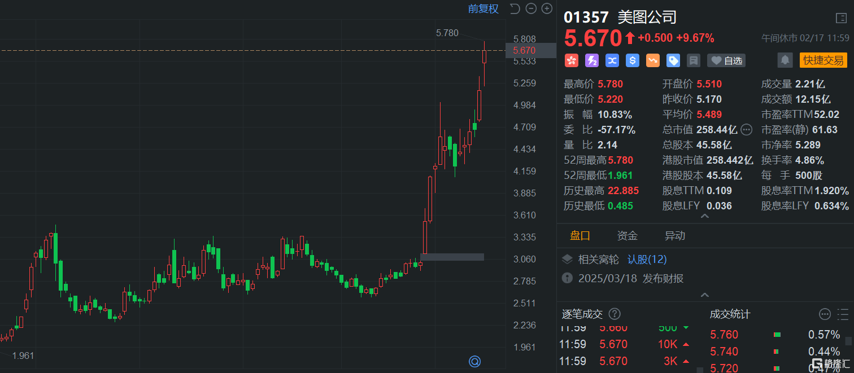Click the orange 快捷交易 quick trade button
The height and width of the screenshot is (373, 854).
point(823,60)
